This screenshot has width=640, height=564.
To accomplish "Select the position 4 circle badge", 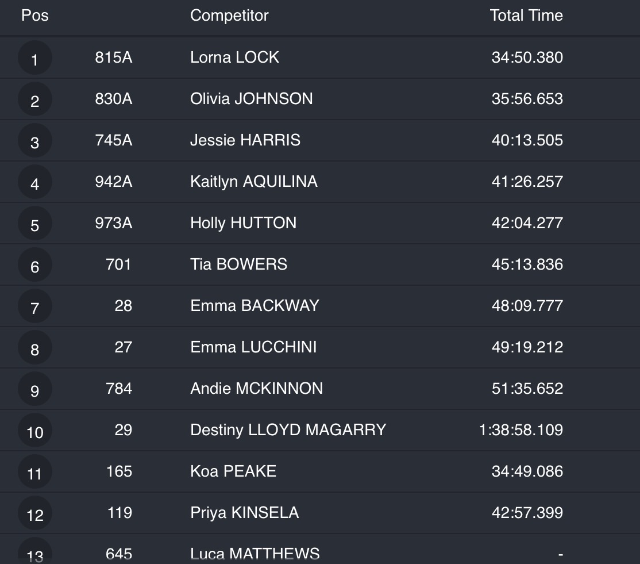I will [35, 182].
